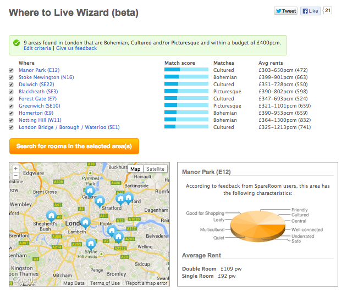347x292 pixels.
Task: Click the Underrated chart label
Action: (x=303, y=237)
